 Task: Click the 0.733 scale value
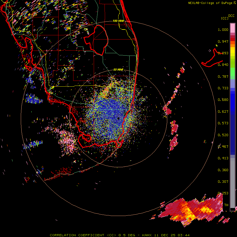coord(223,88)
